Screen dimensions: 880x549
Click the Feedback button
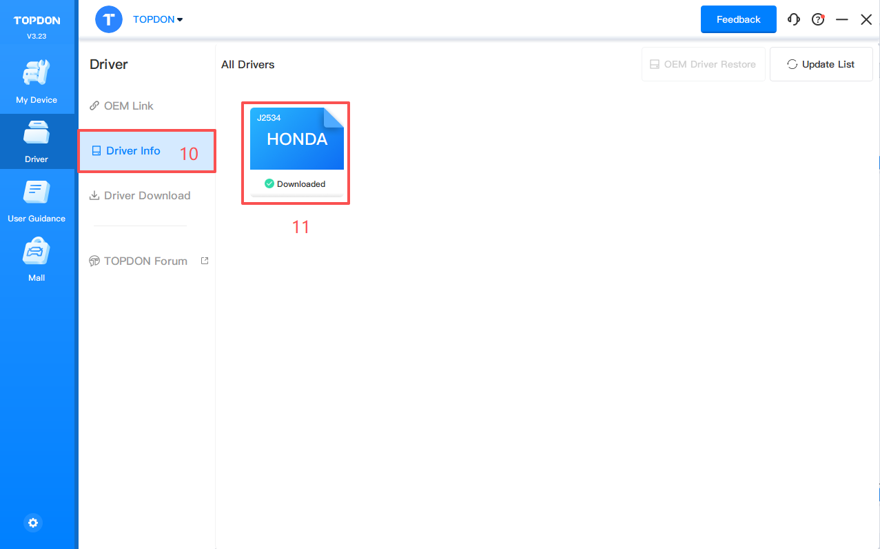738,19
